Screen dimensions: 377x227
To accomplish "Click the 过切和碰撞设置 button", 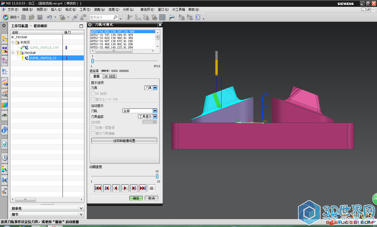I will point(124,141).
